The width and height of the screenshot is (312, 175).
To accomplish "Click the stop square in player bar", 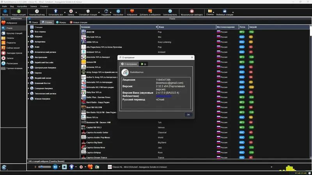I will coord(64,167).
